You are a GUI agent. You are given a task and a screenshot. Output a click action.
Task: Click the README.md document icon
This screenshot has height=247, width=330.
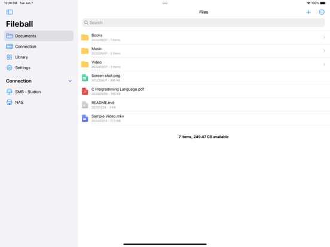pyautogui.click(x=85, y=104)
